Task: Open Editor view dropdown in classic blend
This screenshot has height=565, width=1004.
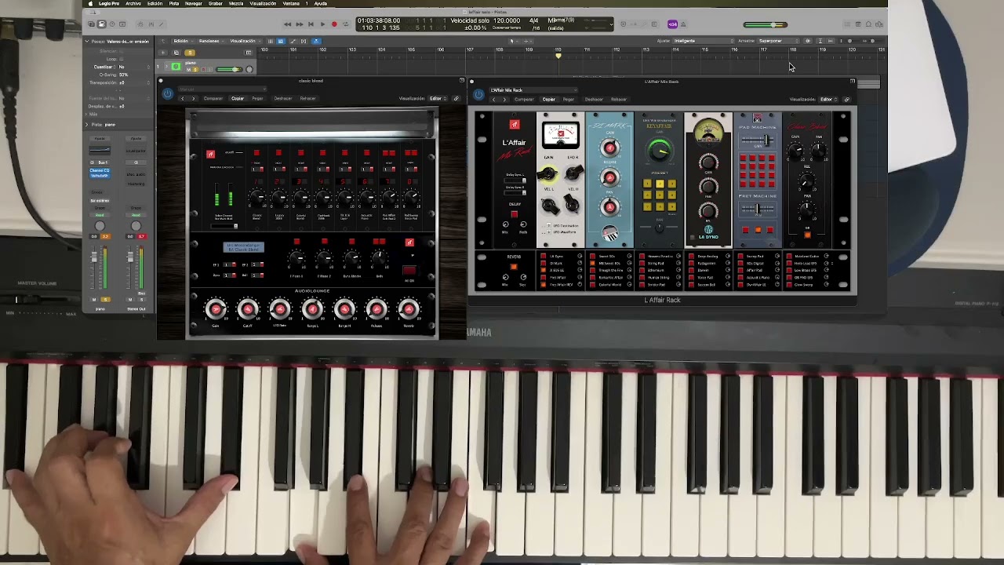Action: pyautogui.click(x=438, y=99)
